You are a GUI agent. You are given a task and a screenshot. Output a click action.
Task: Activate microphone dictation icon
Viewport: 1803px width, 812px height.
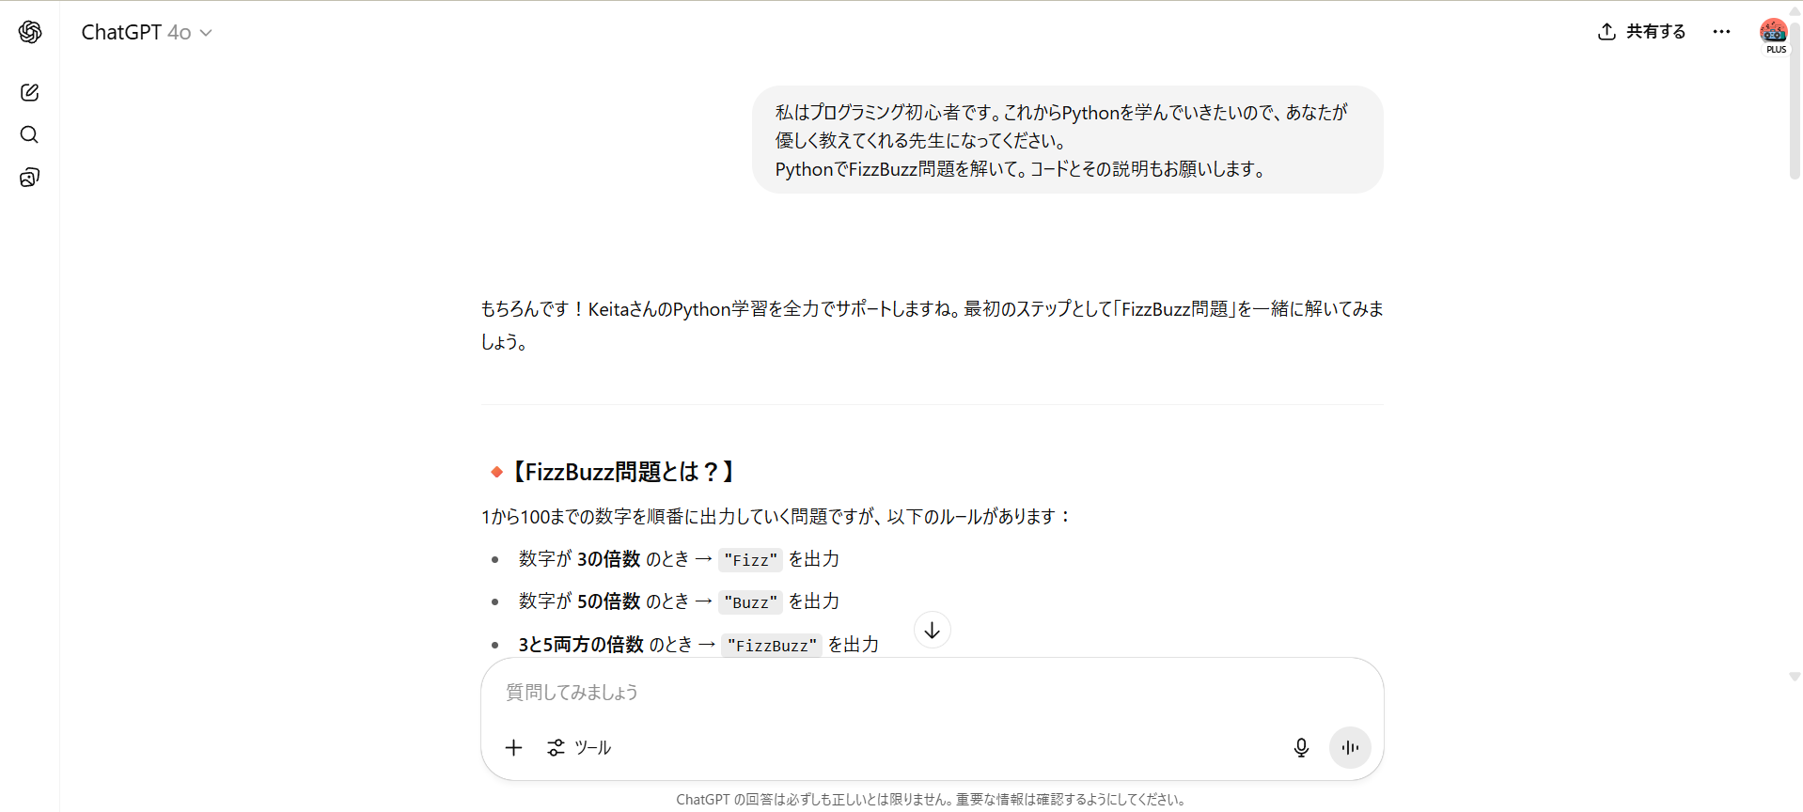1301,747
